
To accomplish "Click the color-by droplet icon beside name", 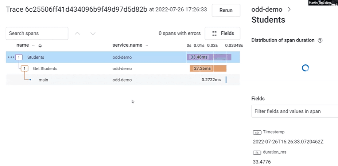I will pyautogui.click(x=40, y=46).
